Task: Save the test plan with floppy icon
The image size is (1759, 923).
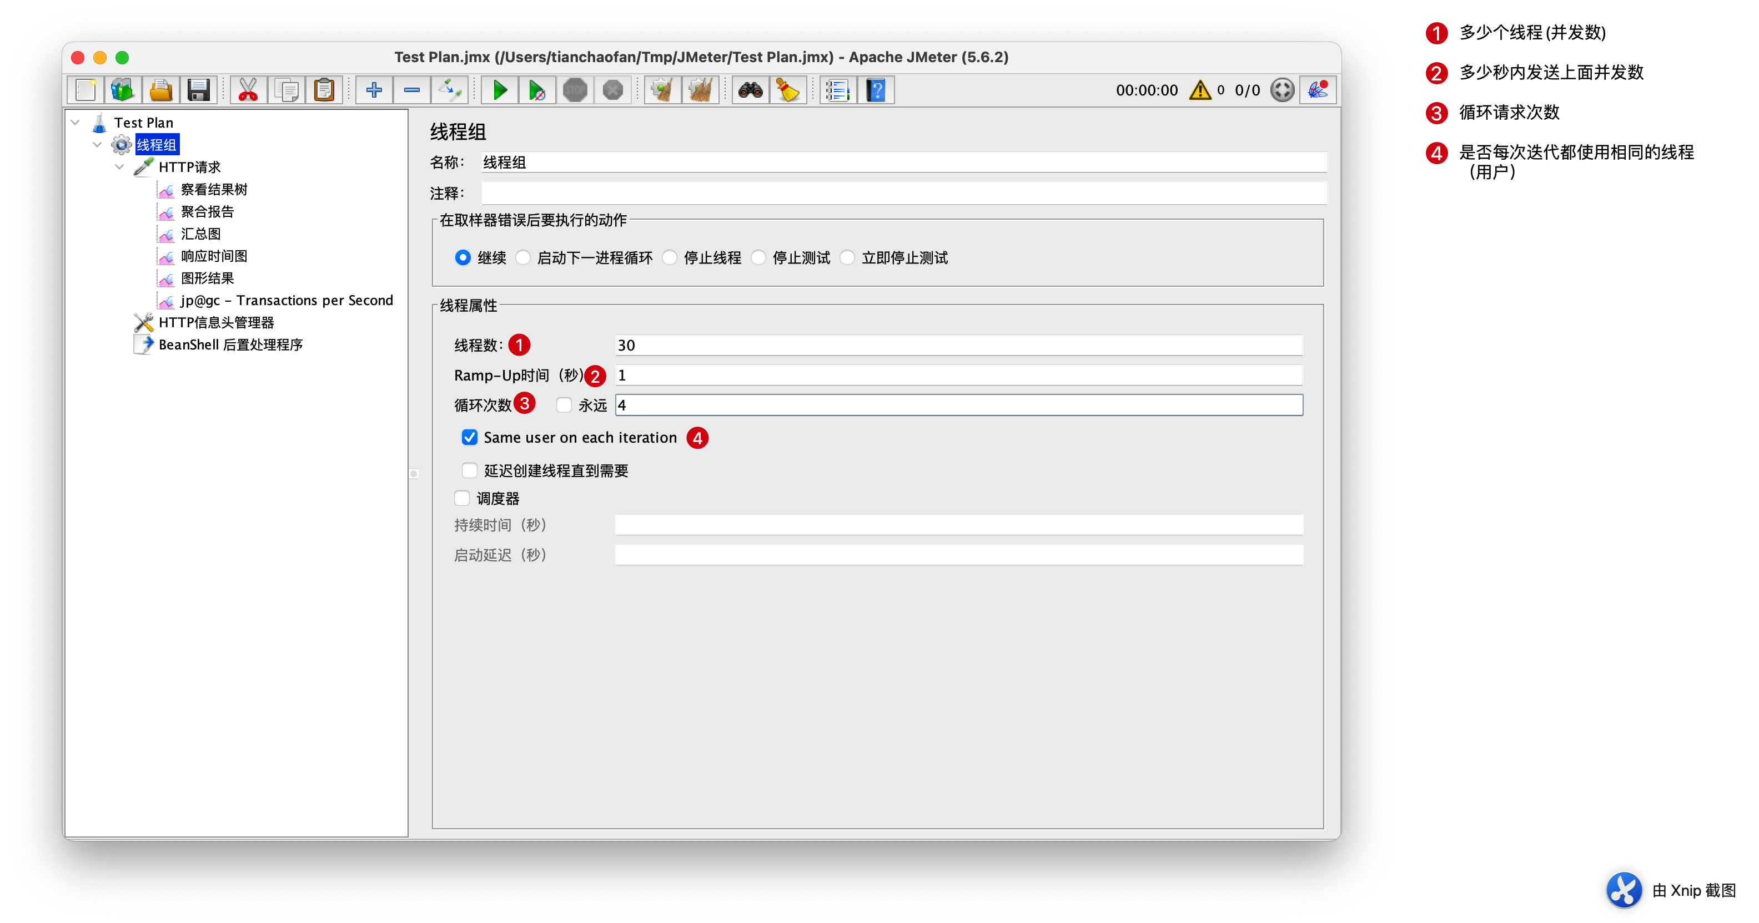Action: tap(198, 90)
